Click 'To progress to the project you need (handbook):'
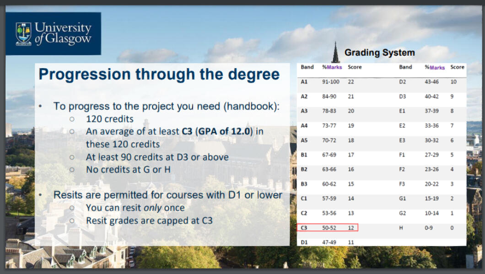This screenshot has height=274, width=485. pyautogui.click(x=167, y=106)
